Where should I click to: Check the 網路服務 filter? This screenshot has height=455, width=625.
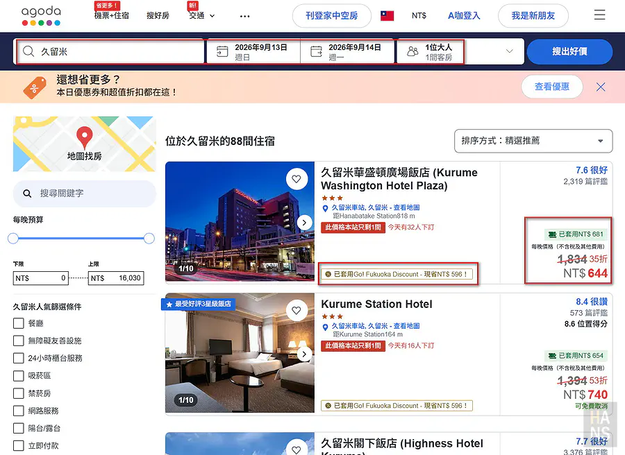18,411
